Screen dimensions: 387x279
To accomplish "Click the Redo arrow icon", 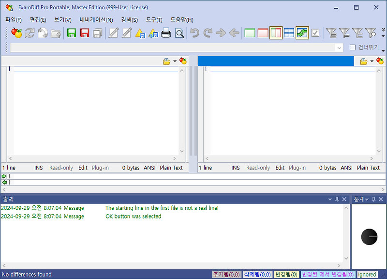I will (208, 33).
